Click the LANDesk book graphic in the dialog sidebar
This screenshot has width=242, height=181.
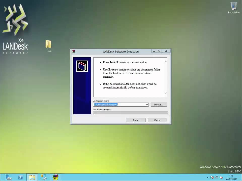[x=82, y=66]
